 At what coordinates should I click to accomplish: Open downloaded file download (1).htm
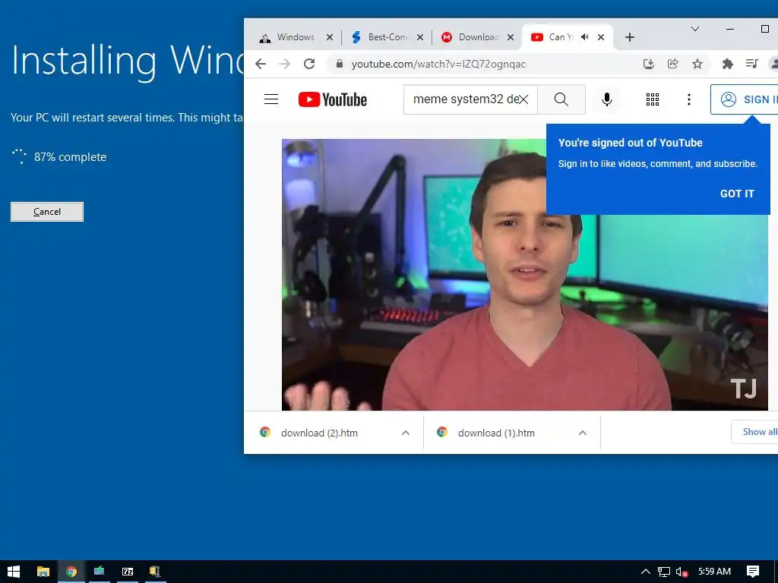point(496,433)
